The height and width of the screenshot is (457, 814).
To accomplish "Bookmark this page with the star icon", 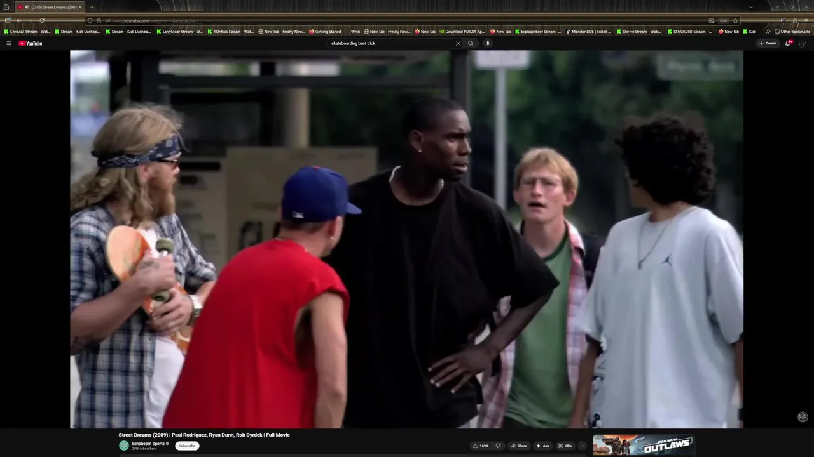I will pos(735,20).
